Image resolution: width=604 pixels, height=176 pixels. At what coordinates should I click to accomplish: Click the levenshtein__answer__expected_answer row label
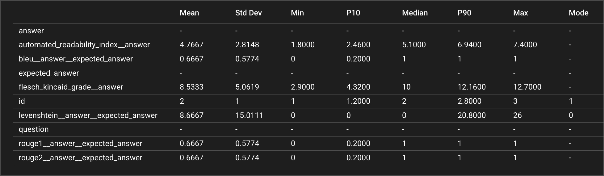click(x=88, y=115)
